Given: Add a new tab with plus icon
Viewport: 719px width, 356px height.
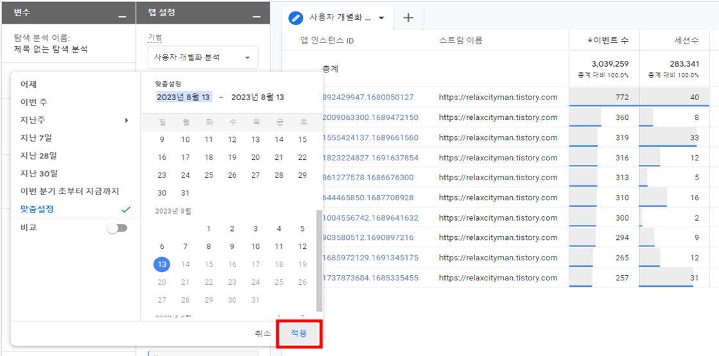Looking at the screenshot, I should 408,19.
